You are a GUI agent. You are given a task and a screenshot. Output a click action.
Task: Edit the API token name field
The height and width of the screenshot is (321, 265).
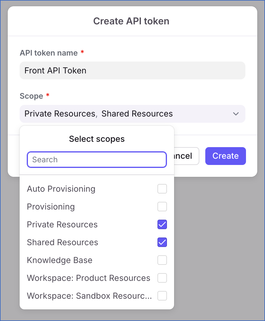point(132,70)
